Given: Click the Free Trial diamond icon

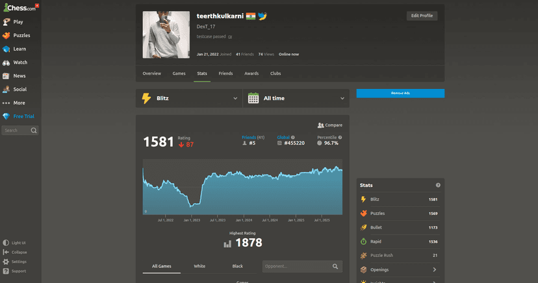Looking at the screenshot, I should coord(6,116).
